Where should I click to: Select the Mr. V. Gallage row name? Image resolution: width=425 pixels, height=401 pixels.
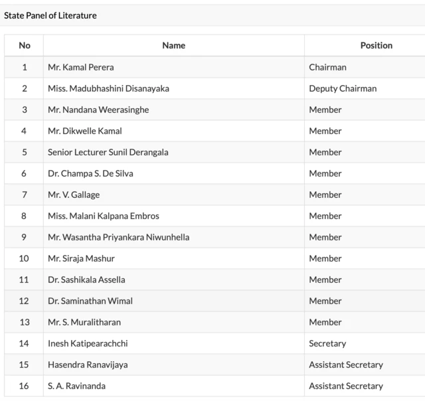click(74, 195)
